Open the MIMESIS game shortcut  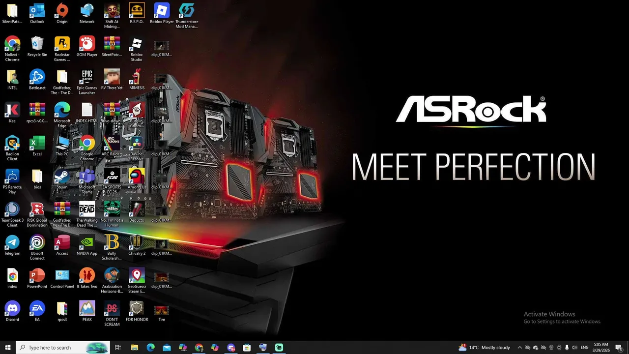coord(137,80)
